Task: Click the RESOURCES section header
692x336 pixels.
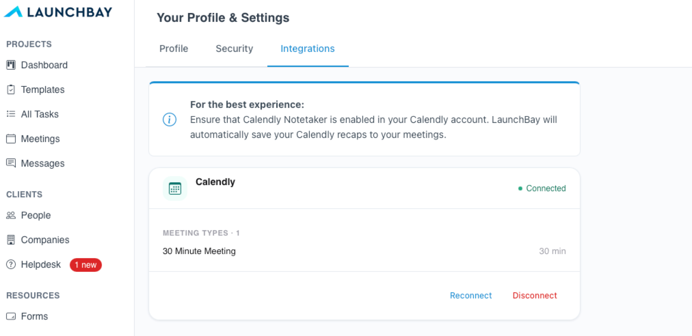Action: coord(33,295)
